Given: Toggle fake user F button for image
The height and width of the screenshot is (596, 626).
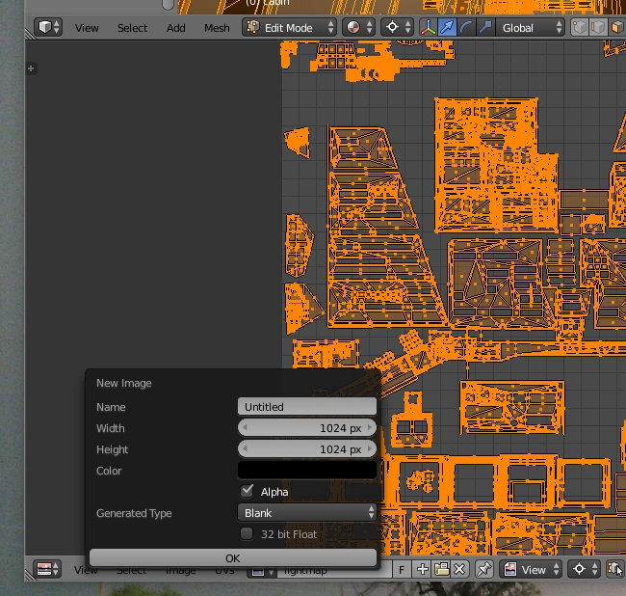Looking at the screenshot, I should click(x=402, y=570).
